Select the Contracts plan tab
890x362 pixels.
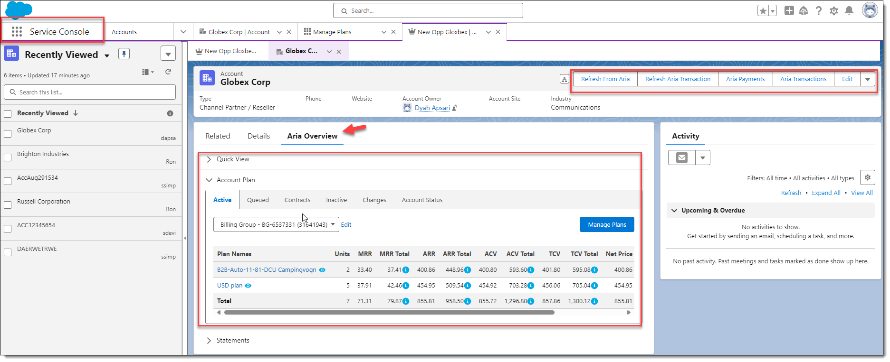pos(297,200)
